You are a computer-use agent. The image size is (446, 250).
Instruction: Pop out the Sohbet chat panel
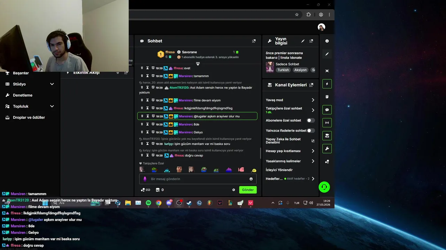pyautogui.click(x=254, y=41)
